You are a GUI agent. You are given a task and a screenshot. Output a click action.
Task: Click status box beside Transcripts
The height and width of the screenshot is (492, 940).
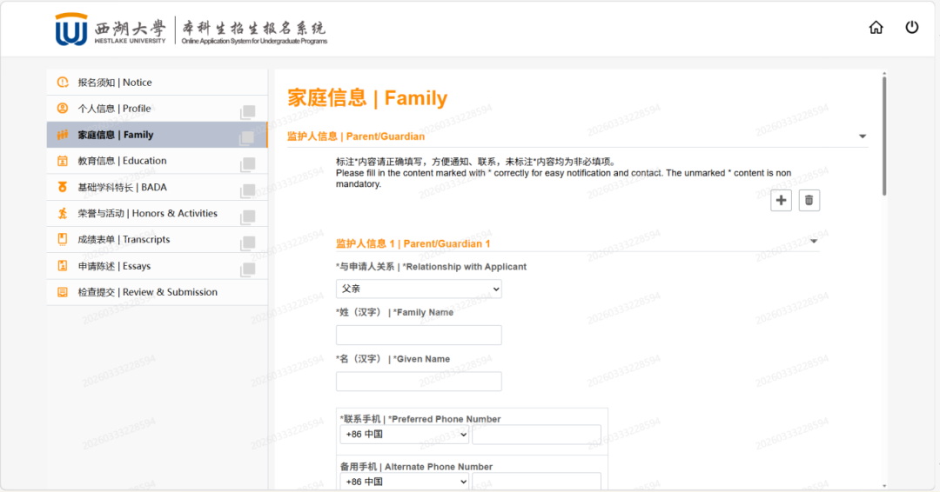(x=247, y=243)
